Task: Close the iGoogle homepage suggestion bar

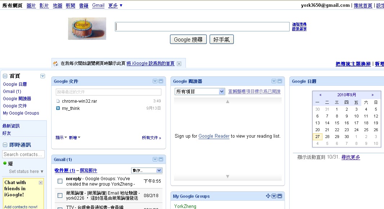Action: click(x=179, y=64)
